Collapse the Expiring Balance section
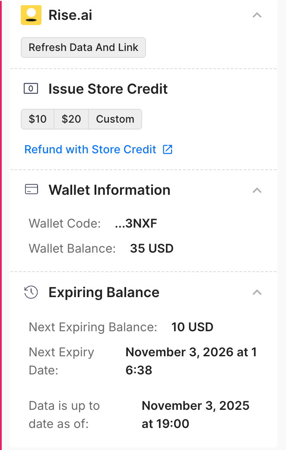Viewport: 286px width, 450px height. [257, 292]
